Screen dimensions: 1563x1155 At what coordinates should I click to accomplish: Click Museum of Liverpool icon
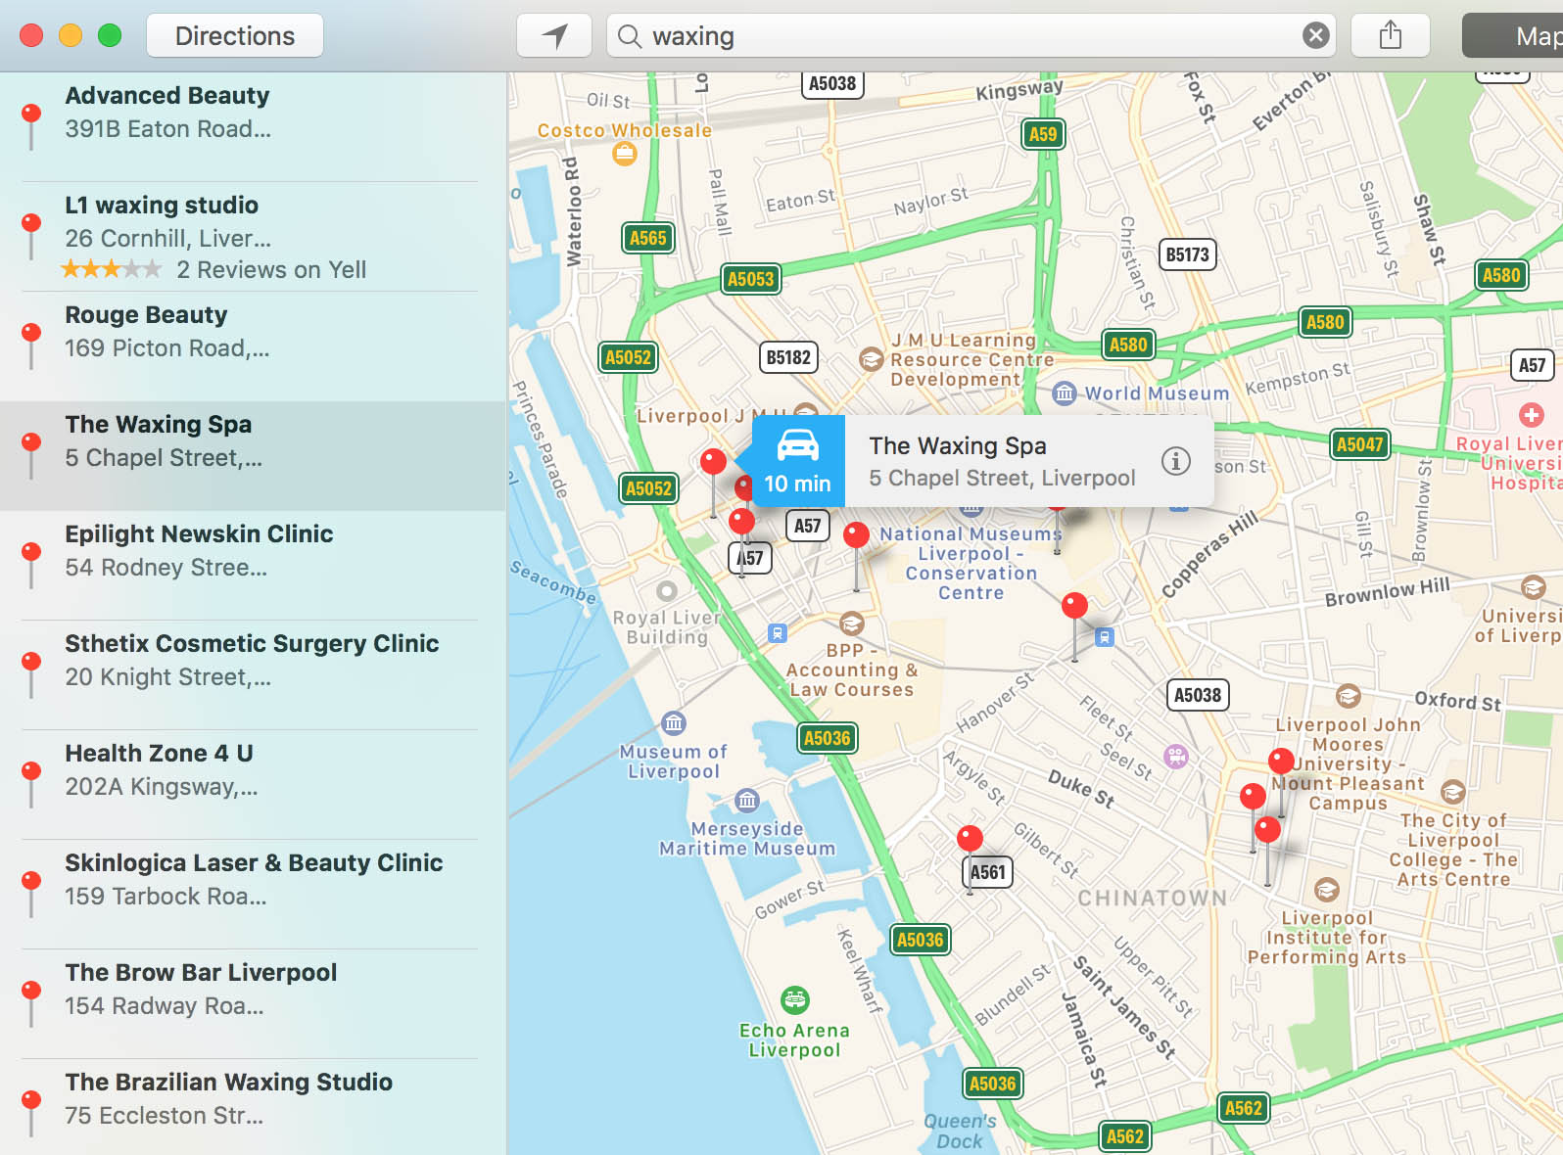coord(674,723)
